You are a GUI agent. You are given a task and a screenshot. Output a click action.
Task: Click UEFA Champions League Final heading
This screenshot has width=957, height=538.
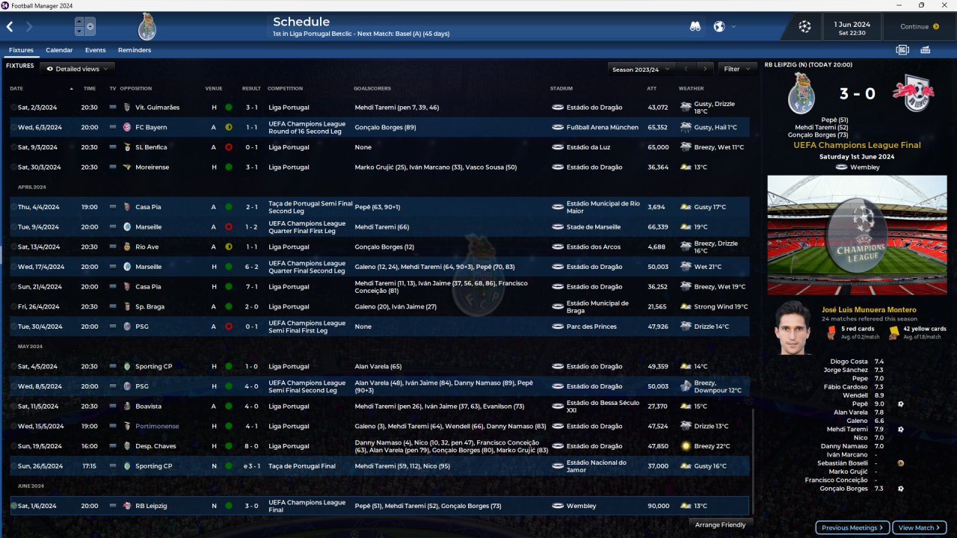point(857,145)
